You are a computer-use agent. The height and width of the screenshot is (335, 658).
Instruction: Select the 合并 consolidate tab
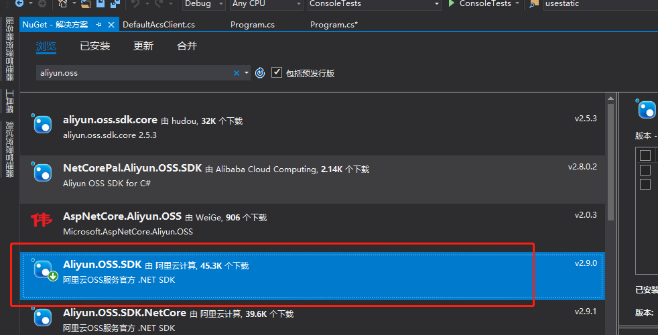[x=187, y=46]
